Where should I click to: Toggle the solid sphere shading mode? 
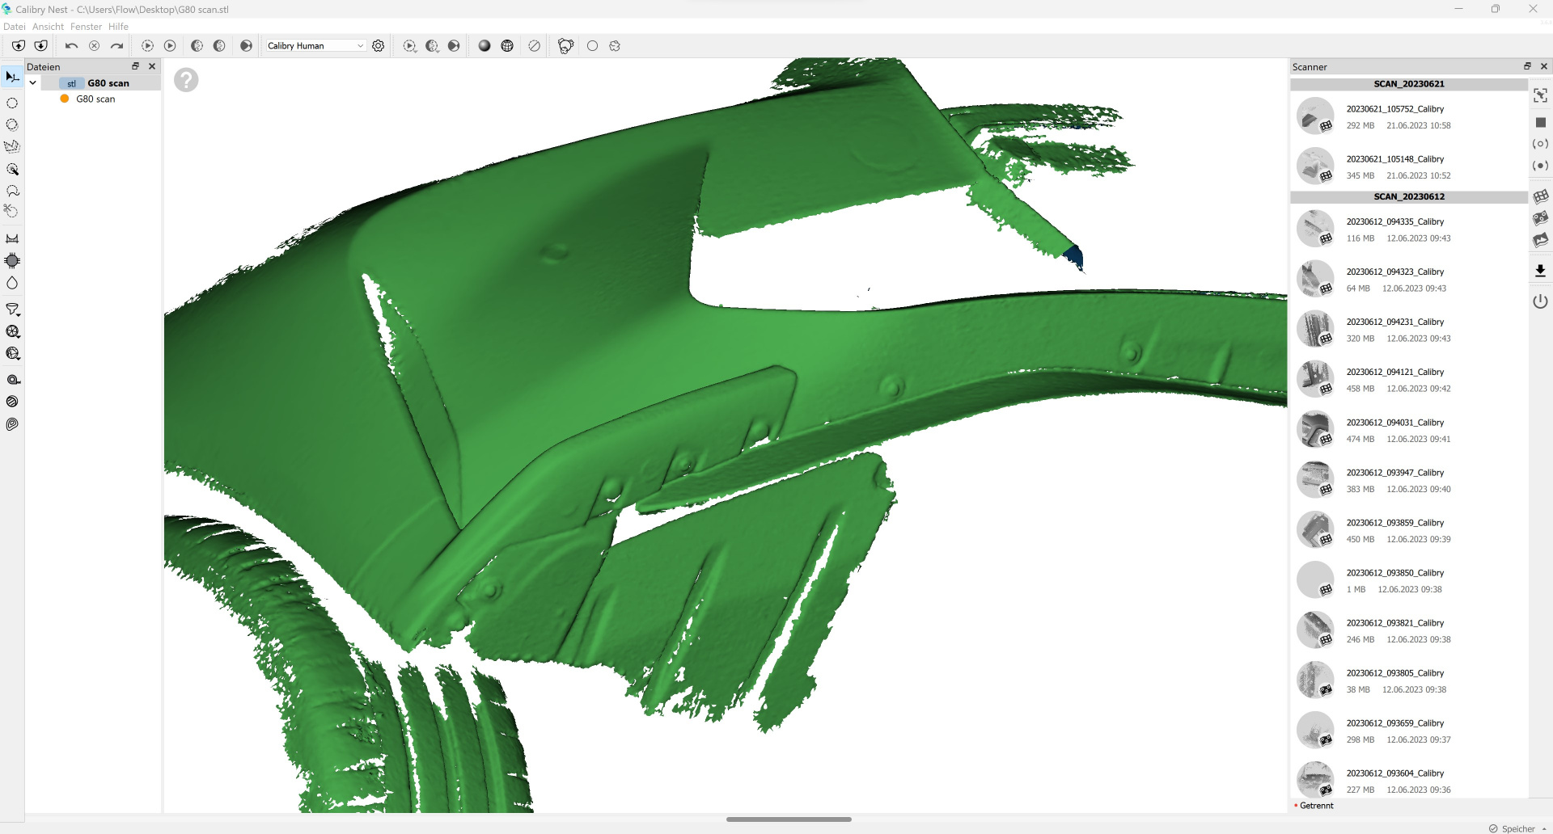click(x=485, y=46)
